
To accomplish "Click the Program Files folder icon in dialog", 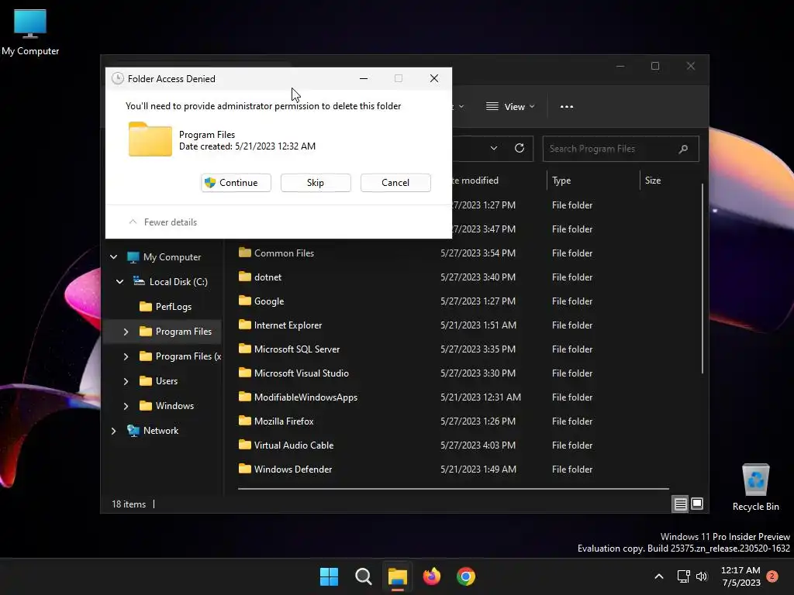I will point(150,139).
